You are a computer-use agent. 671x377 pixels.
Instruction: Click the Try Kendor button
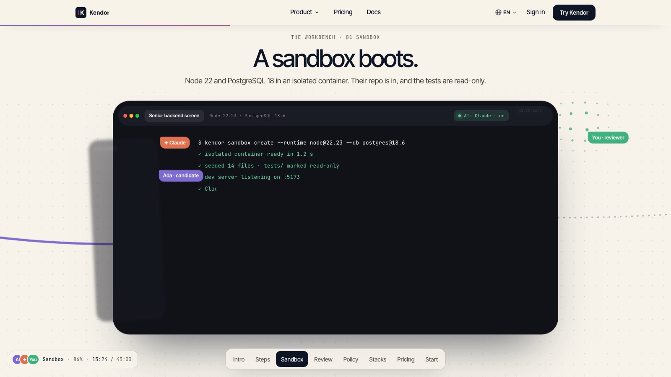[x=574, y=13]
